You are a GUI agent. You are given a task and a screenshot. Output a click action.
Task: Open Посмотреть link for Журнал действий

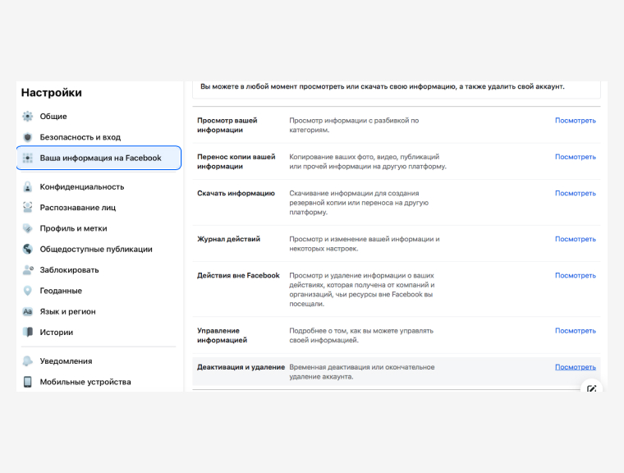coord(575,240)
